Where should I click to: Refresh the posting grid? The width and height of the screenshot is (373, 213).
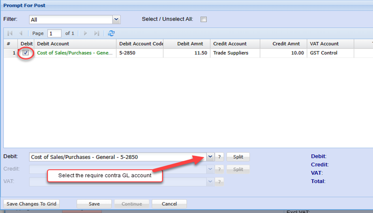(x=111, y=33)
